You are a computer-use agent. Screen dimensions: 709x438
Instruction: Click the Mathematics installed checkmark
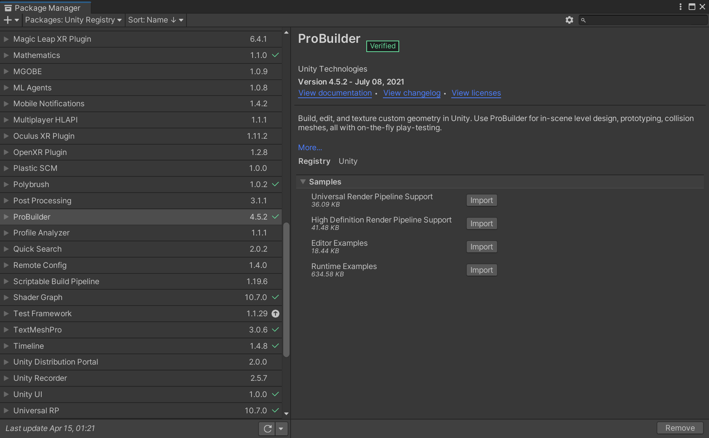tap(275, 55)
